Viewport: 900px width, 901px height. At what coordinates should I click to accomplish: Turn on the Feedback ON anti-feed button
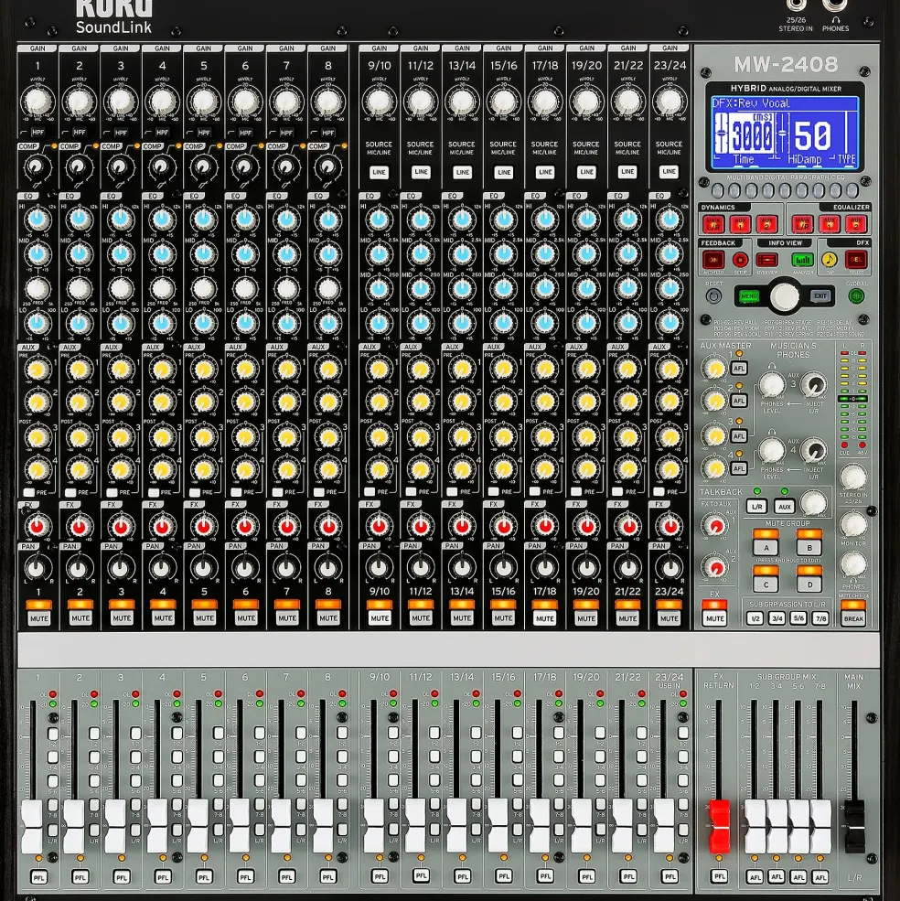pyautogui.click(x=713, y=261)
